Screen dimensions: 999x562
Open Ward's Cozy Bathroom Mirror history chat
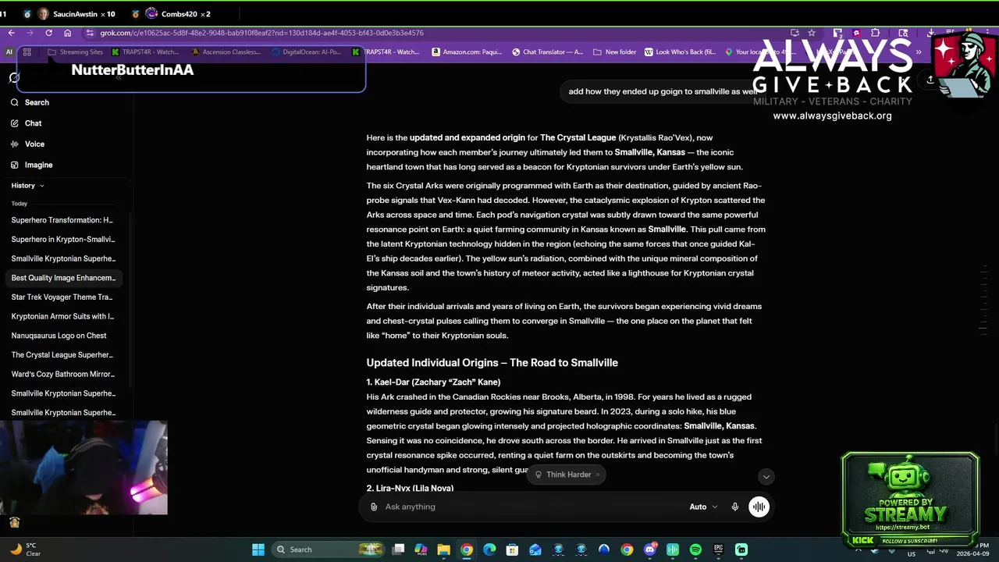tap(63, 374)
